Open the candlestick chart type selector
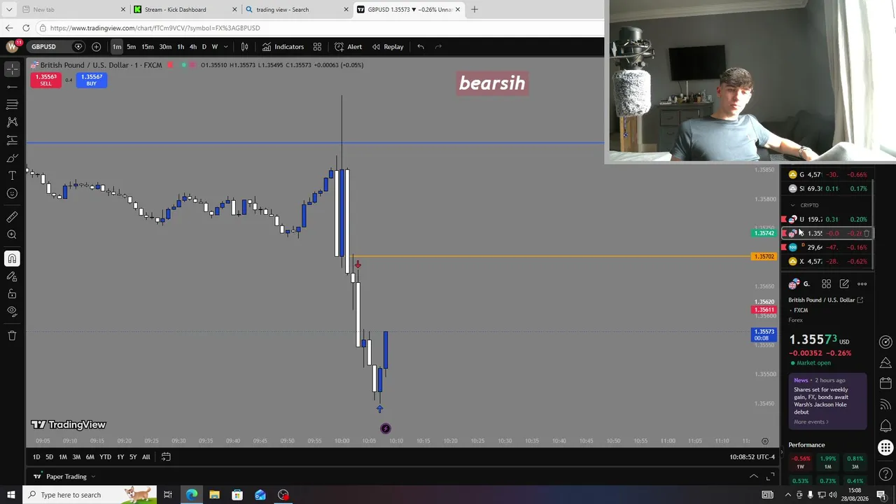 click(x=244, y=47)
